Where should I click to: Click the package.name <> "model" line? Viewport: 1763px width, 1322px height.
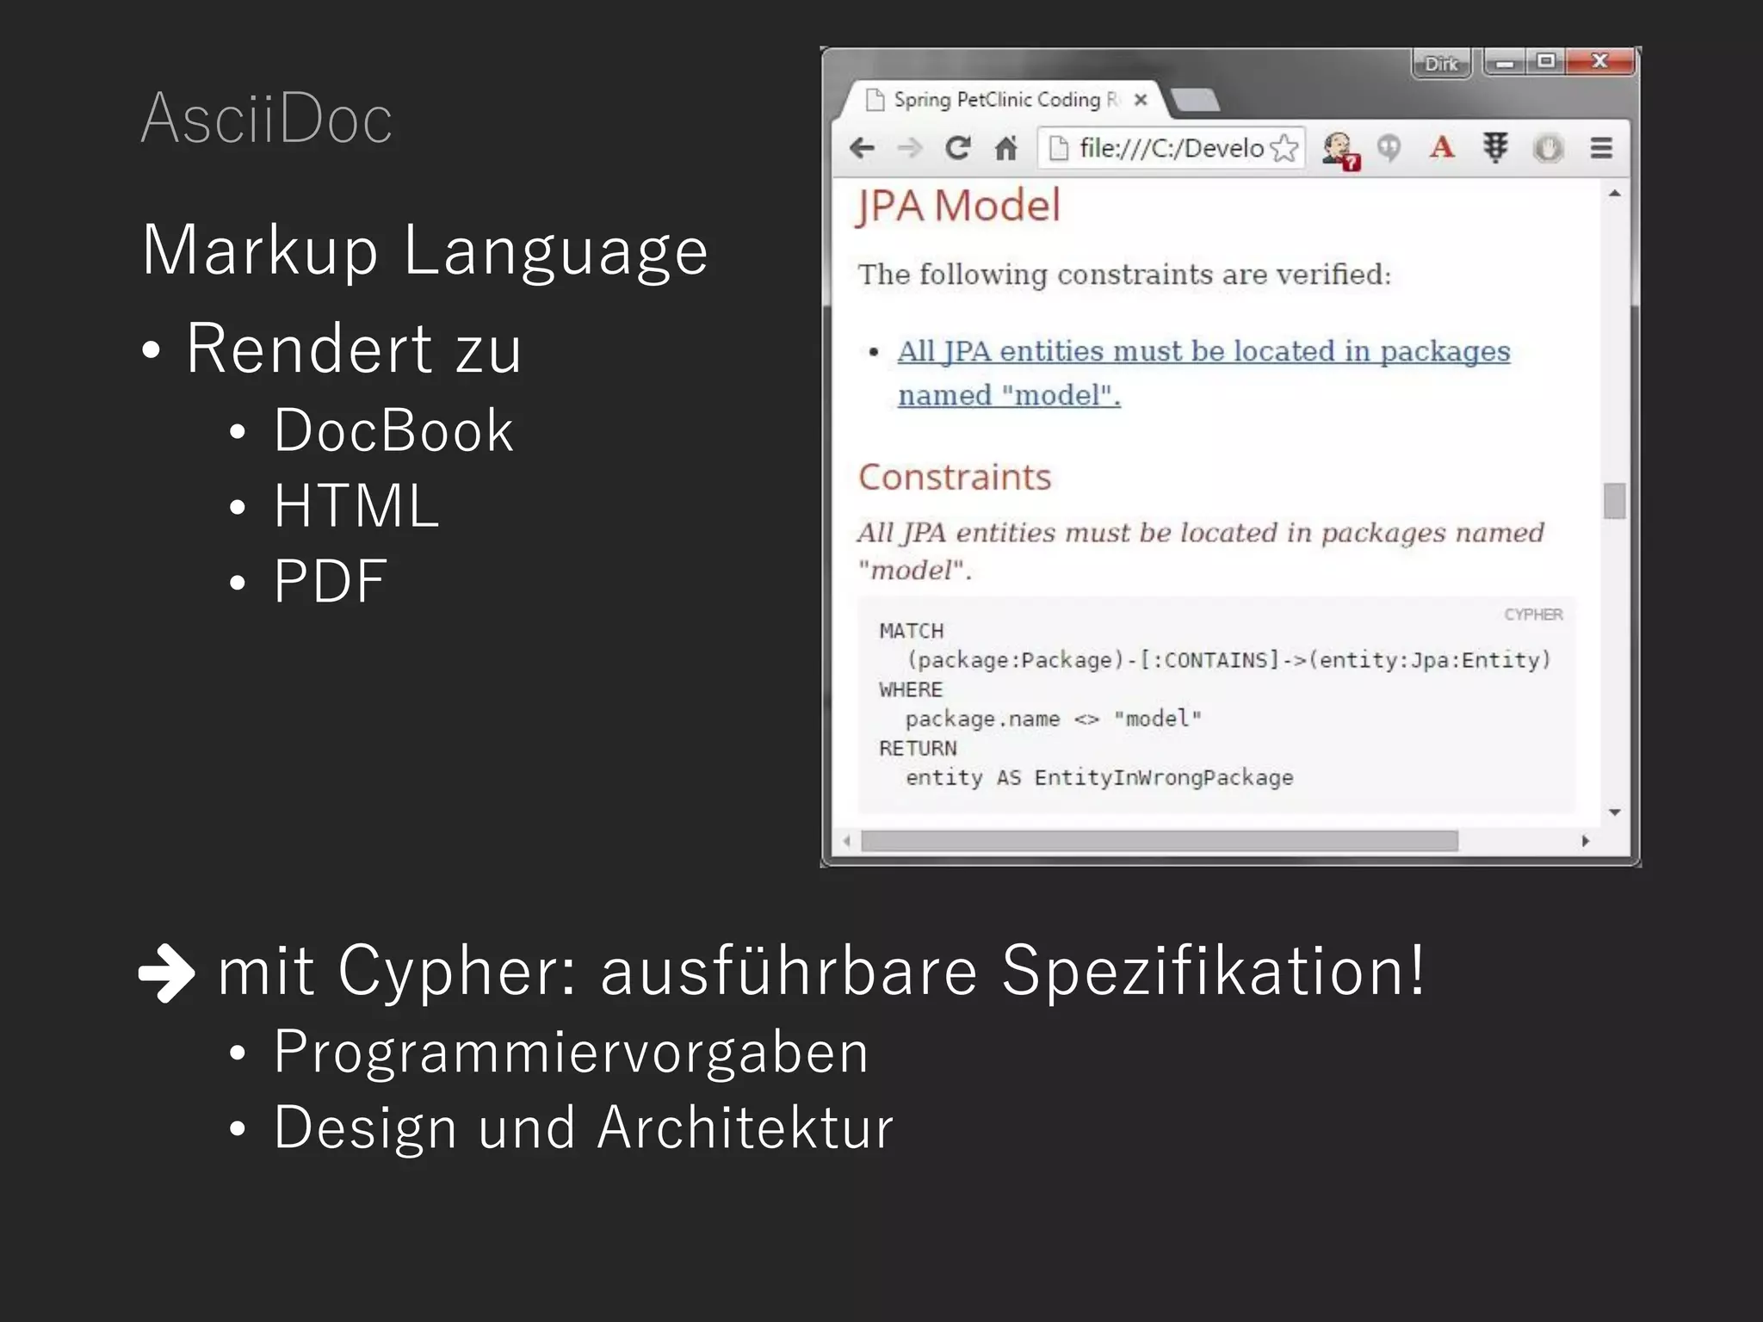point(1053,719)
